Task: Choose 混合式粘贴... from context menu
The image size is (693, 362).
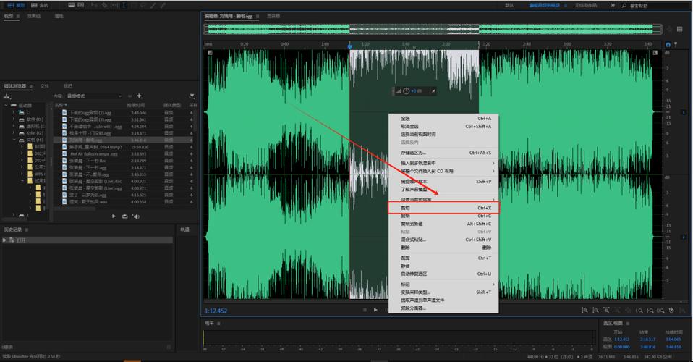Action: coord(443,240)
